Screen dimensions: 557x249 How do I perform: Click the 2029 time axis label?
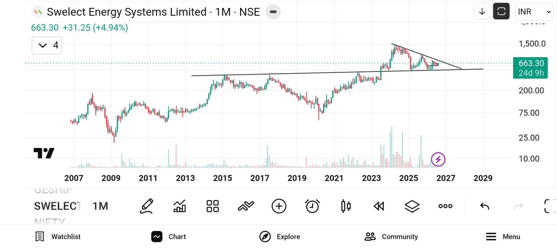tap(483, 178)
